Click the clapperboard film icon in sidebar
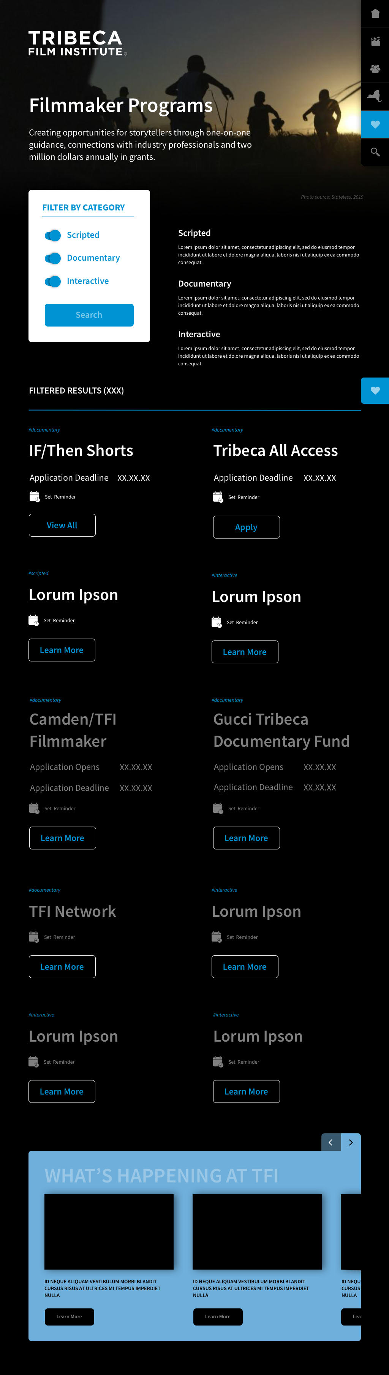This screenshot has height=1375, width=389. [x=375, y=41]
